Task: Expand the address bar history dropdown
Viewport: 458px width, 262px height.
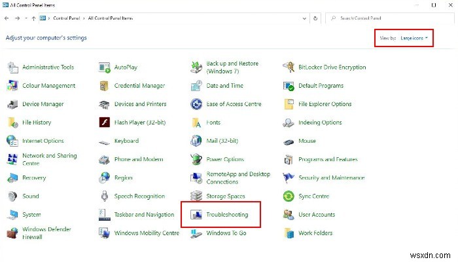Action: 304,18
